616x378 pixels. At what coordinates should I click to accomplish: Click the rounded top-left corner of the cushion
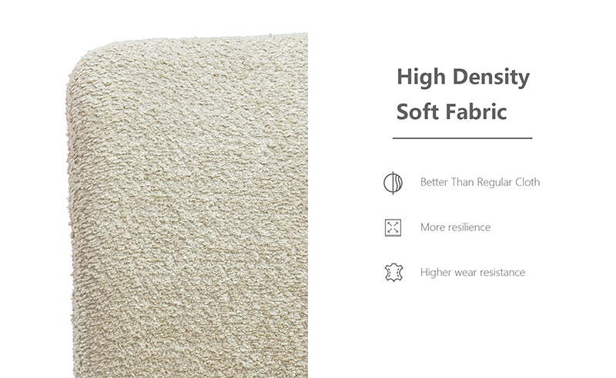coord(85,59)
